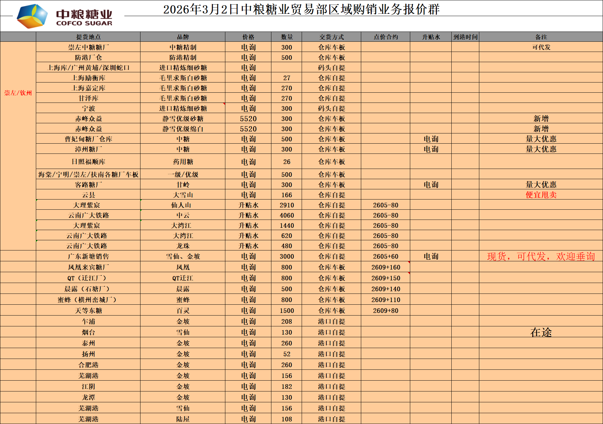
Task: Click the 到港时间 header cell
Action: tap(465, 37)
